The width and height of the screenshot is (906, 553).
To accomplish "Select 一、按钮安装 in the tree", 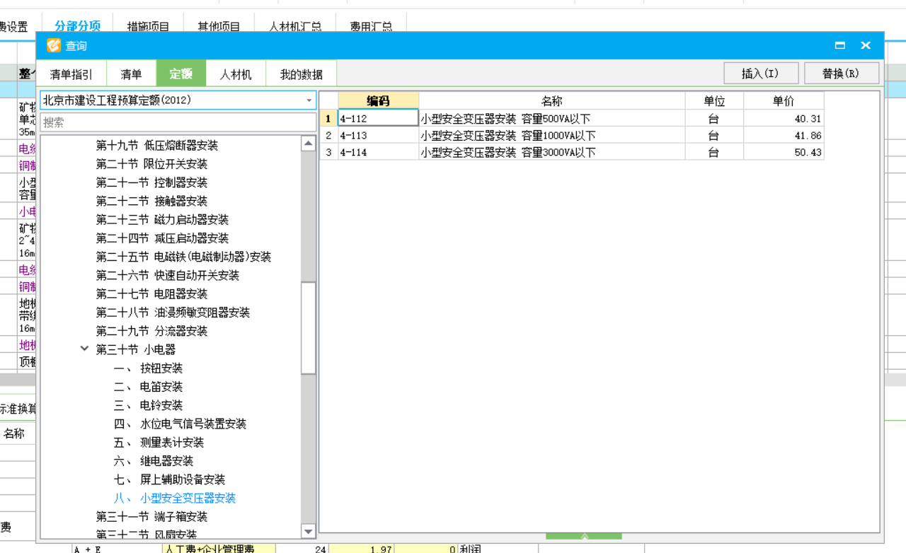I will 149,368.
